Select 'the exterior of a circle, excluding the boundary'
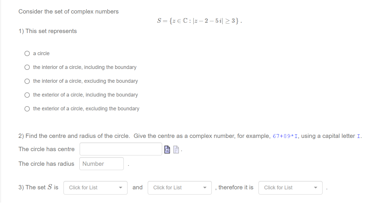 (x=27, y=108)
